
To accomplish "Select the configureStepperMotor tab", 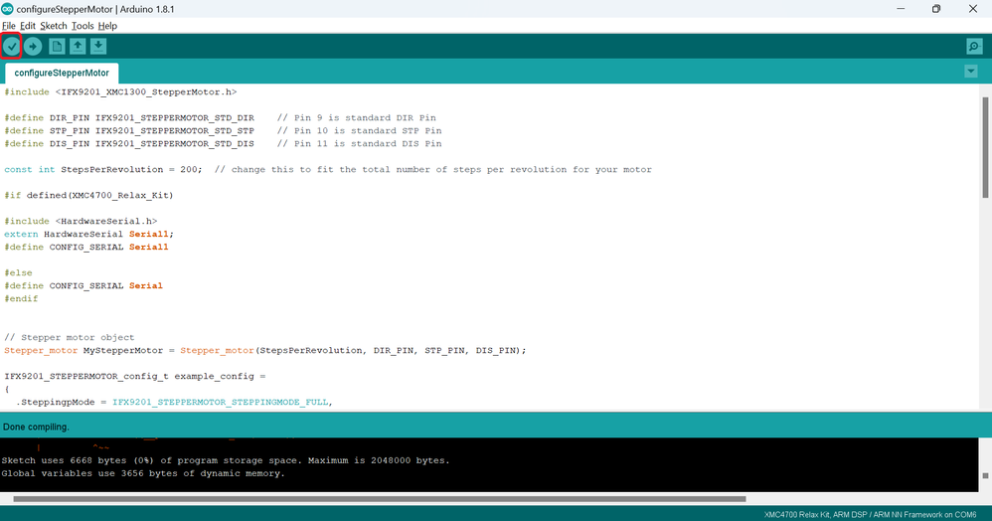I will point(62,73).
